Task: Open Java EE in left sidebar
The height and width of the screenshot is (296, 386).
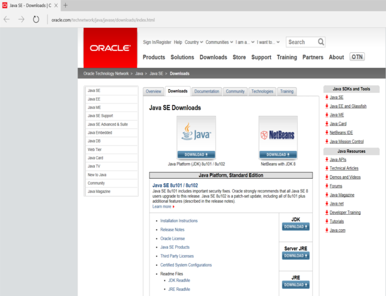Action: pyautogui.click(x=111, y=99)
